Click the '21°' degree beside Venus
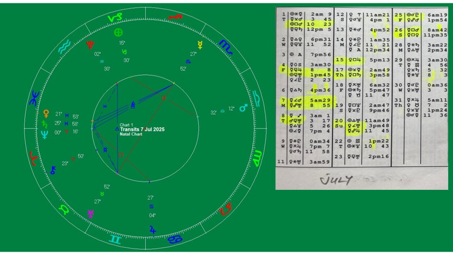The height and width of the screenshot is (255, 453). point(58,114)
